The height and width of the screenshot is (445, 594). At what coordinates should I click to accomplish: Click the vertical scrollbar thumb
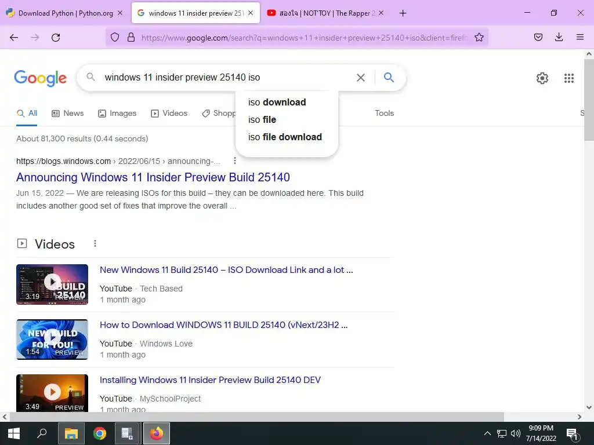coord(589,100)
